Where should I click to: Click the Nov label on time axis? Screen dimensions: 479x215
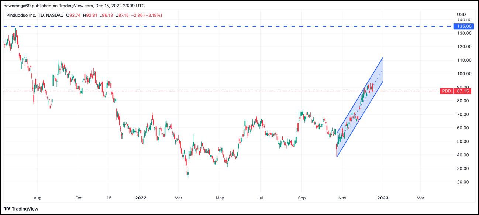342,198
